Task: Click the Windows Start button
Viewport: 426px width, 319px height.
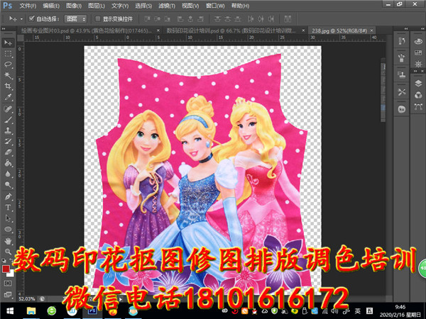Action: coord(9,310)
